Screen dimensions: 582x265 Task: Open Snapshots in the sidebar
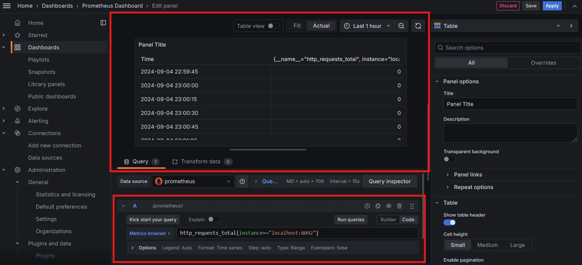tap(42, 72)
